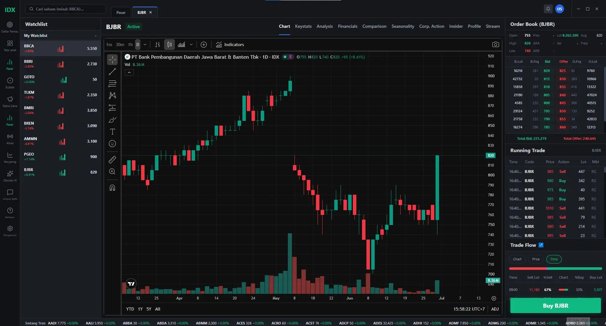This screenshot has height=326, width=606.
Task: Open the Corp. Action tab
Action: tap(431, 26)
